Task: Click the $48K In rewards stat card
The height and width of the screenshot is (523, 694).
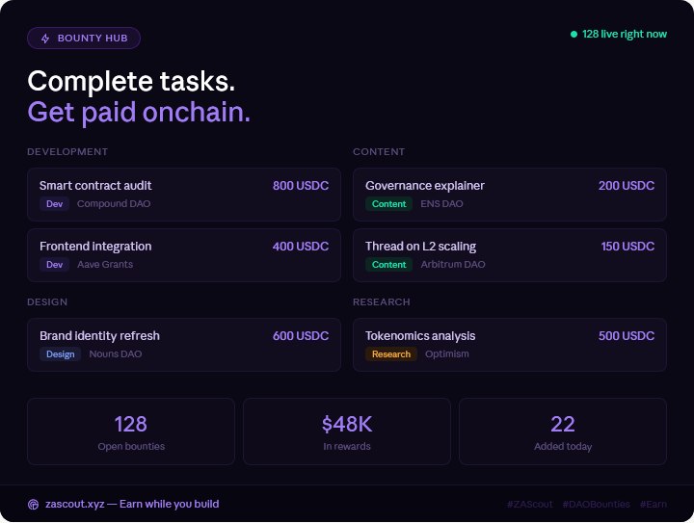Action: pos(347,431)
